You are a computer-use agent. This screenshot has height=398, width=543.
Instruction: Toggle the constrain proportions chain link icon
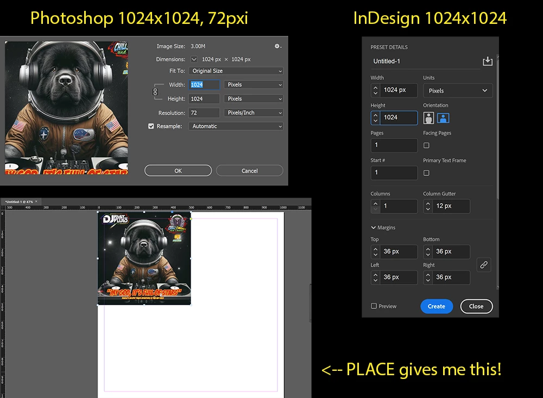click(155, 92)
